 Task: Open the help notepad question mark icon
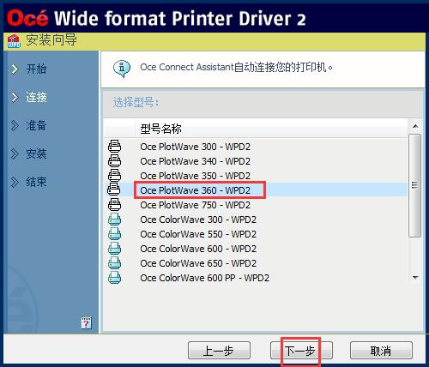pos(86,322)
